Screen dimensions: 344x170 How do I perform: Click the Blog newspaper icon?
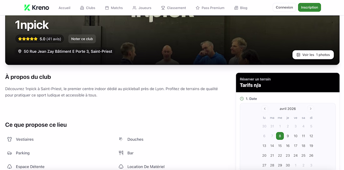(x=236, y=8)
